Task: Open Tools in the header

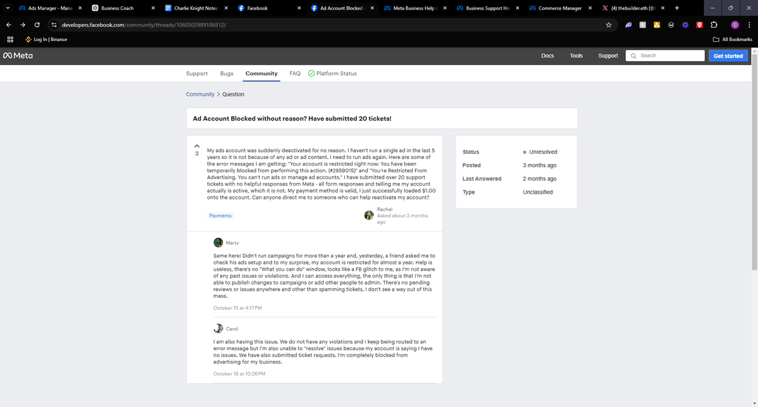Action: [576, 56]
